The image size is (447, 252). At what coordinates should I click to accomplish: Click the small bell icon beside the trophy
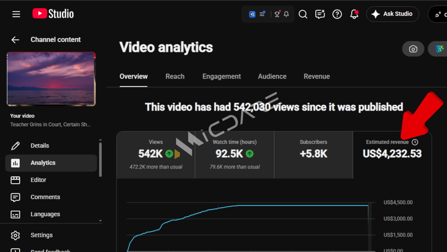point(286,14)
